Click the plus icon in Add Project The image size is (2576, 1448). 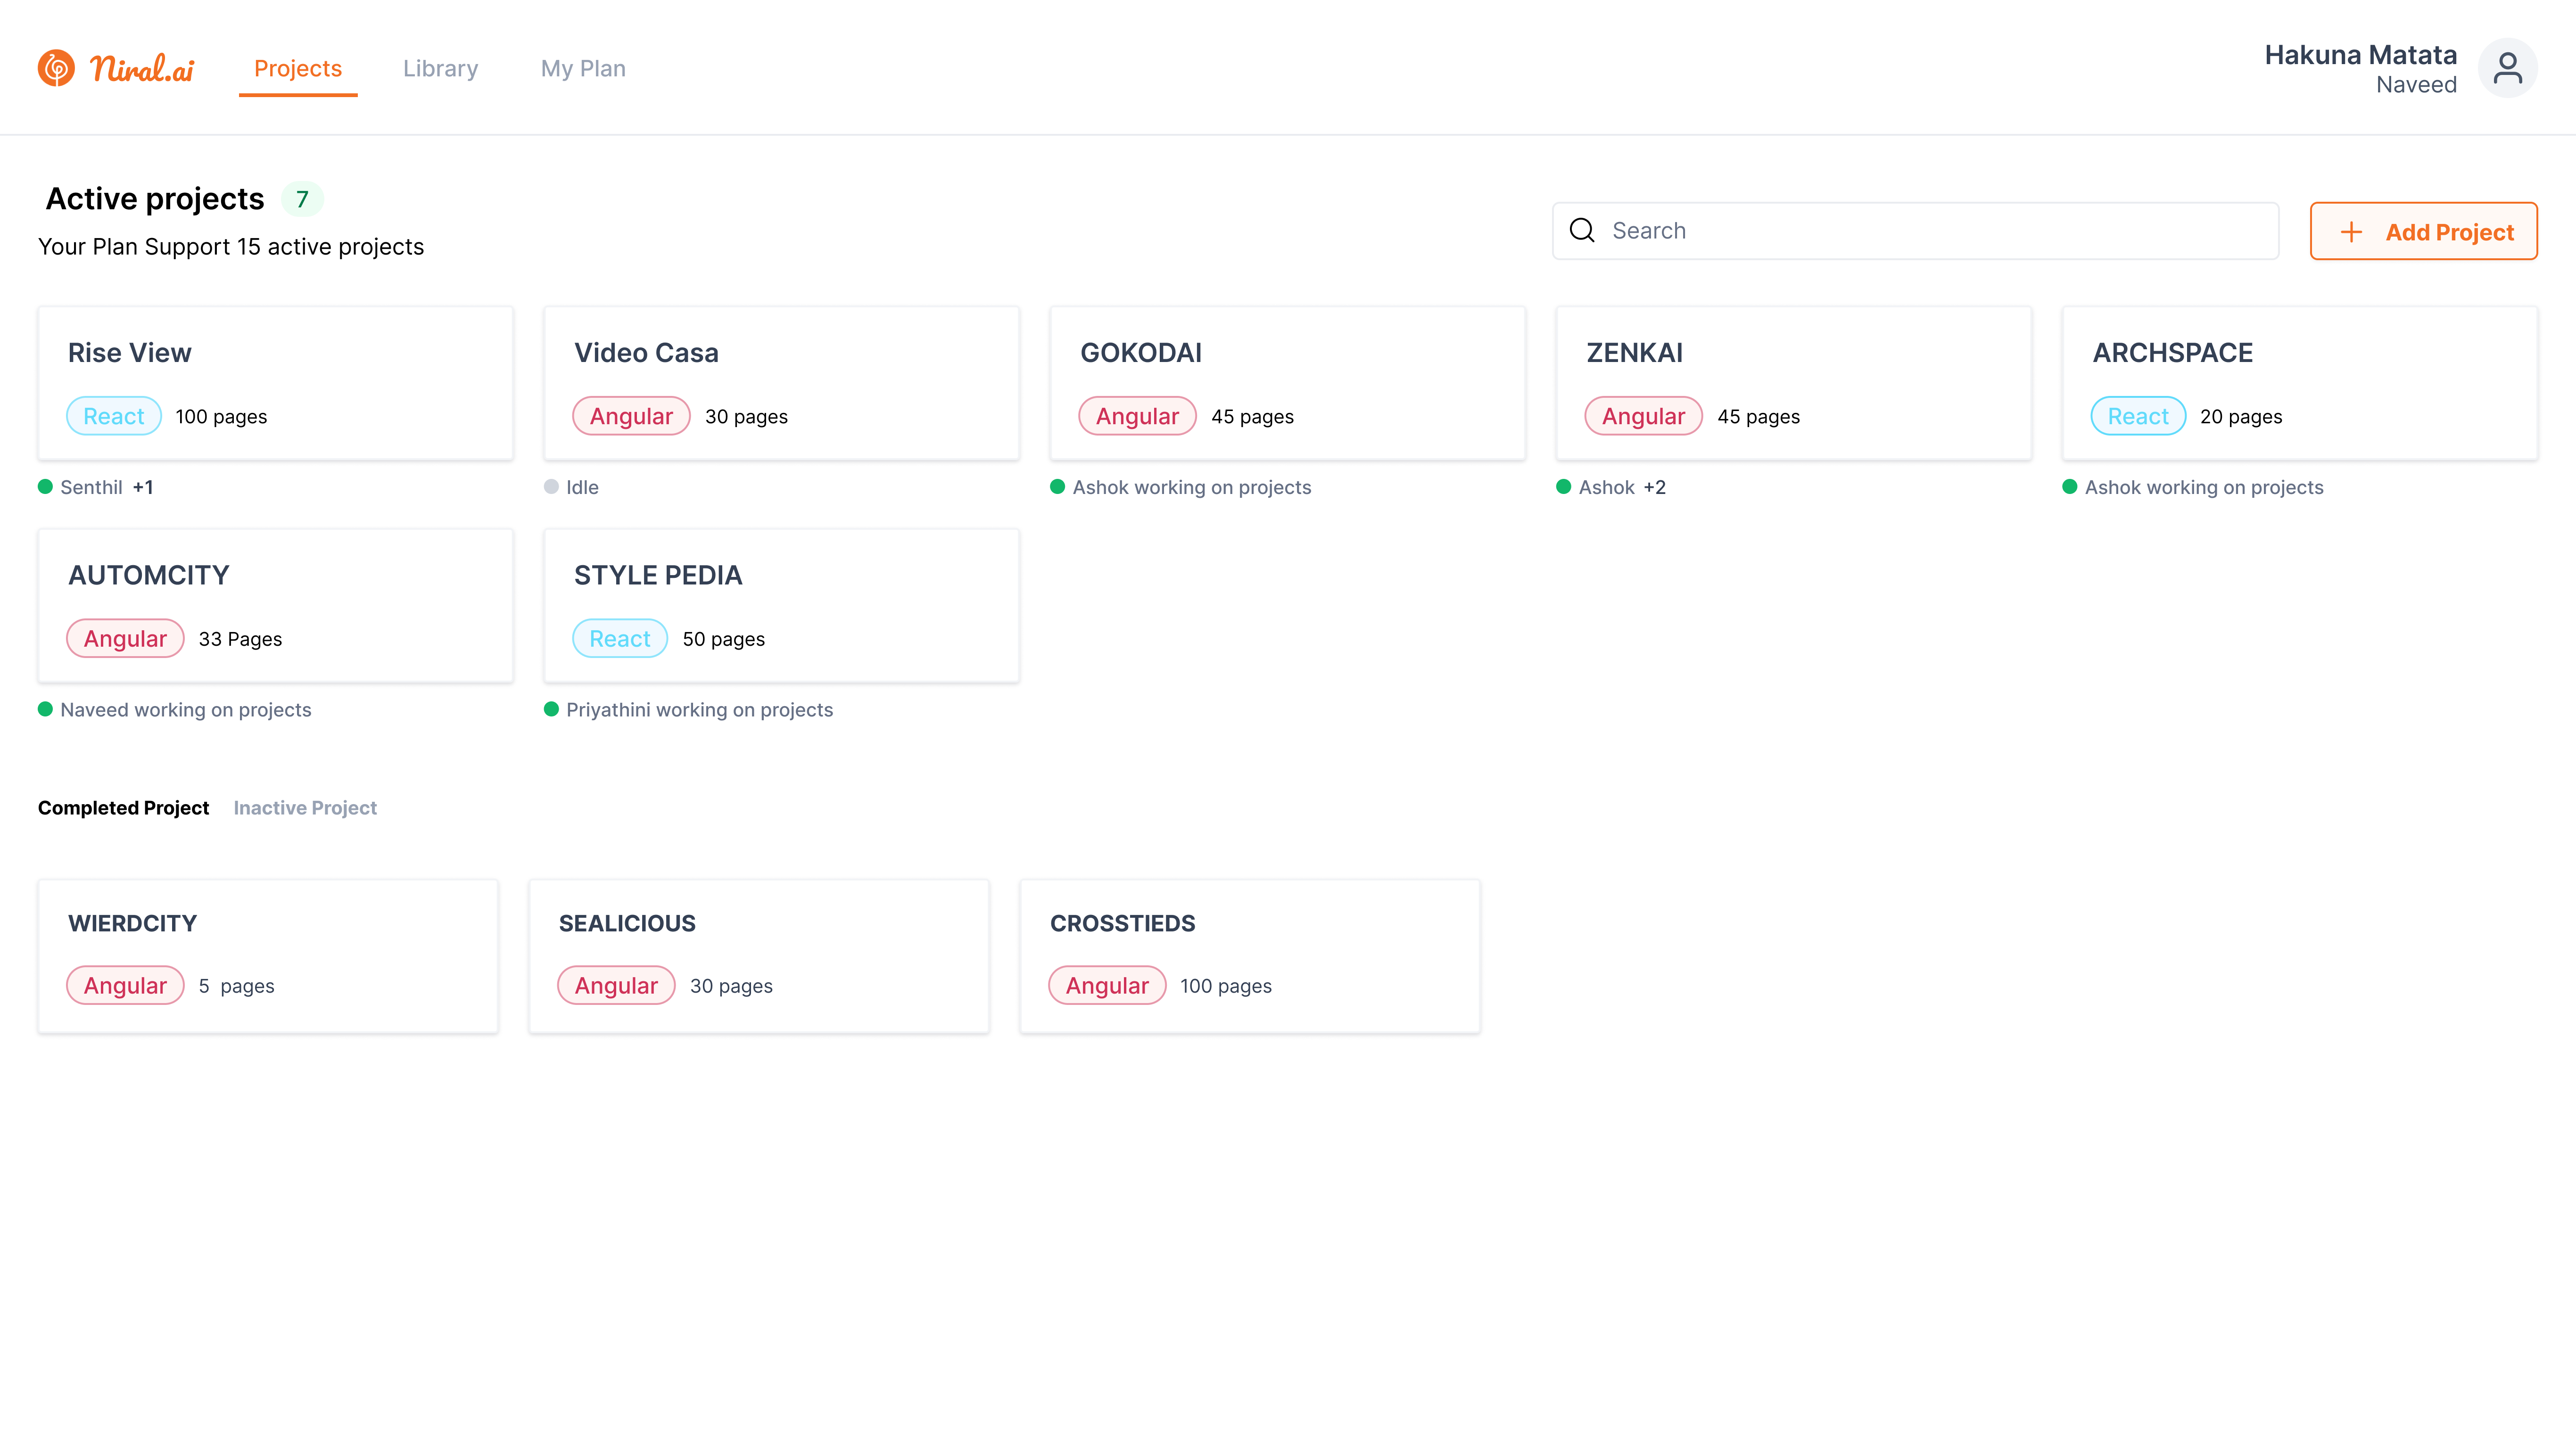pos(2351,232)
